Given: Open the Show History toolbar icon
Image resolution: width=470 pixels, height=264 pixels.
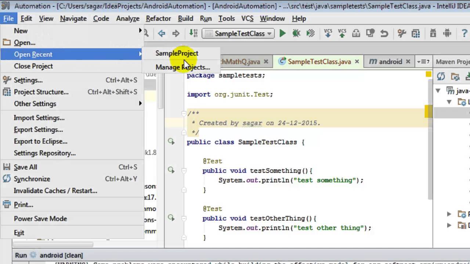Looking at the screenshot, I should click(356, 33).
